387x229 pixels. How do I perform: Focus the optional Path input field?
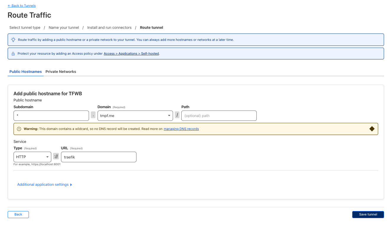point(219,116)
